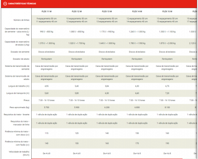Viewport: 198px width, 159px height.
Task: Click minimum power with facão value 155
Action: pos(77,143)
